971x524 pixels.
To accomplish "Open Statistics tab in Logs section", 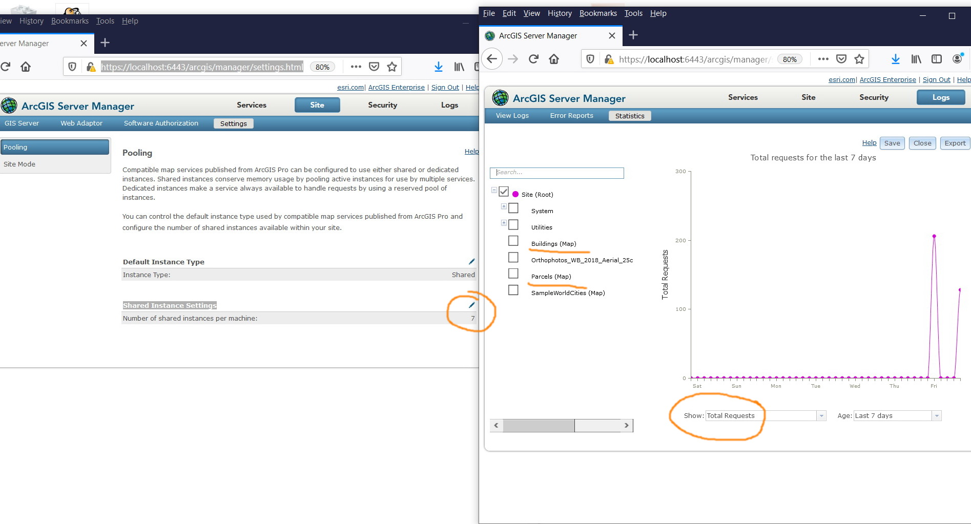I will pos(630,116).
